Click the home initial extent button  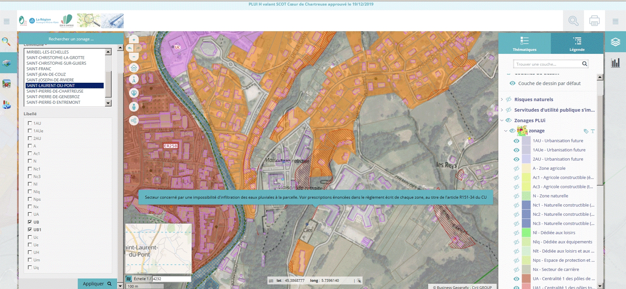(x=134, y=68)
